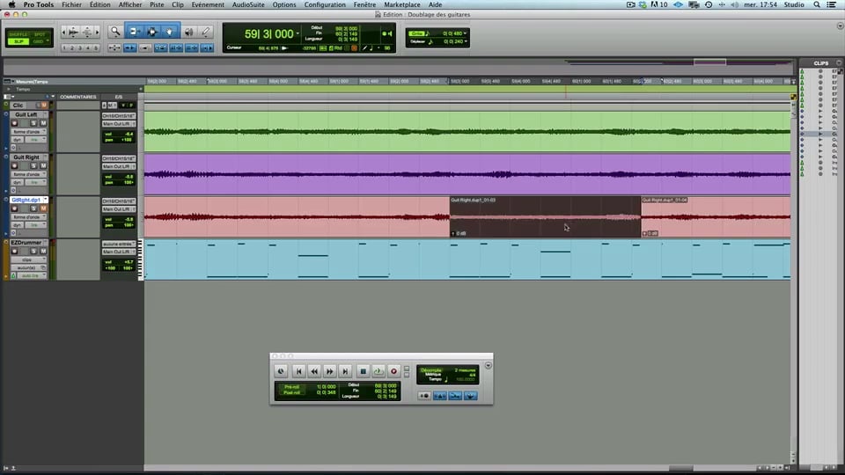Viewport: 845px width, 475px height.
Task: Expand the Tempo ruler disclosure triangle
Action: pos(9,89)
